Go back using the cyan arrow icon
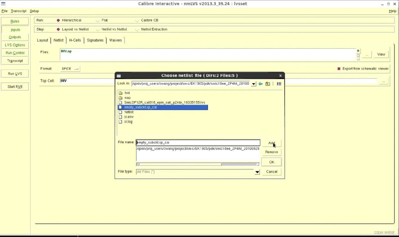 click(260, 84)
